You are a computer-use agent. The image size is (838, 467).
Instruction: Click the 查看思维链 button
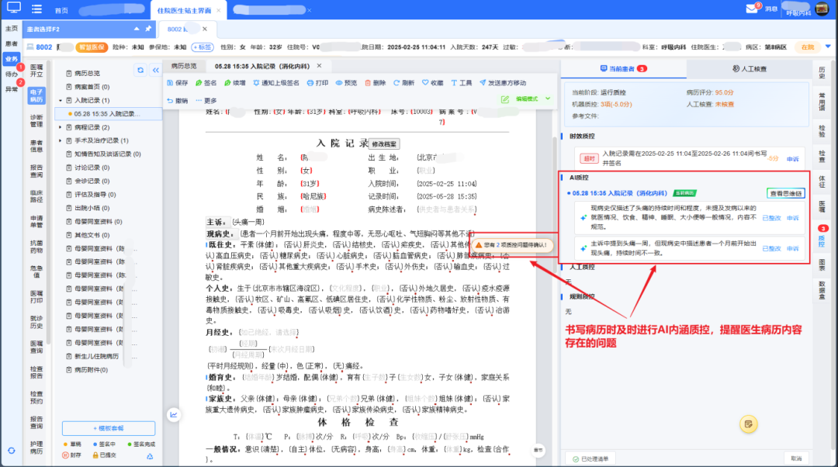(x=785, y=192)
